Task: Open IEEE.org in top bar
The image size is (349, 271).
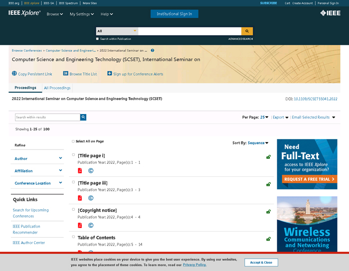Action: 14,3
